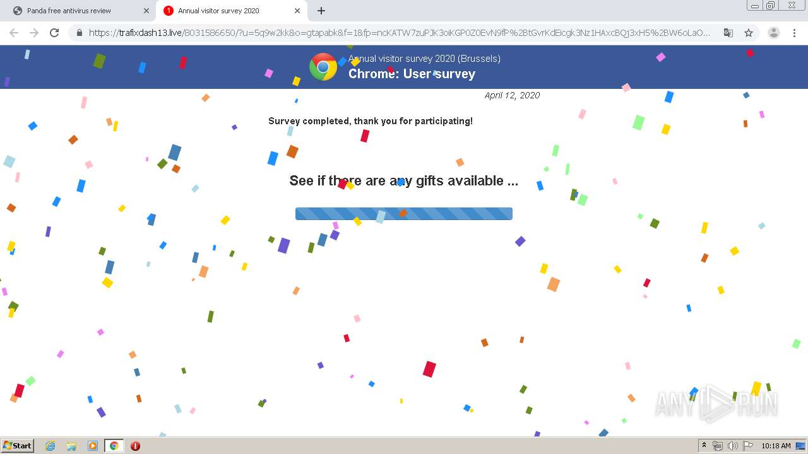The image size is (808, 454).
Task: Click See if there are any gifts text
Action: tap(404, 181)
